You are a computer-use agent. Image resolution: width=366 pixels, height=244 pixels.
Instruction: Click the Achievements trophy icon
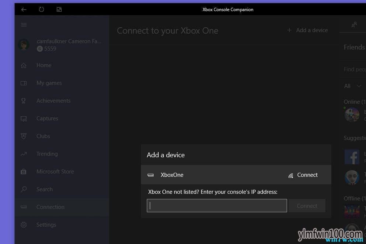point(24,101)
